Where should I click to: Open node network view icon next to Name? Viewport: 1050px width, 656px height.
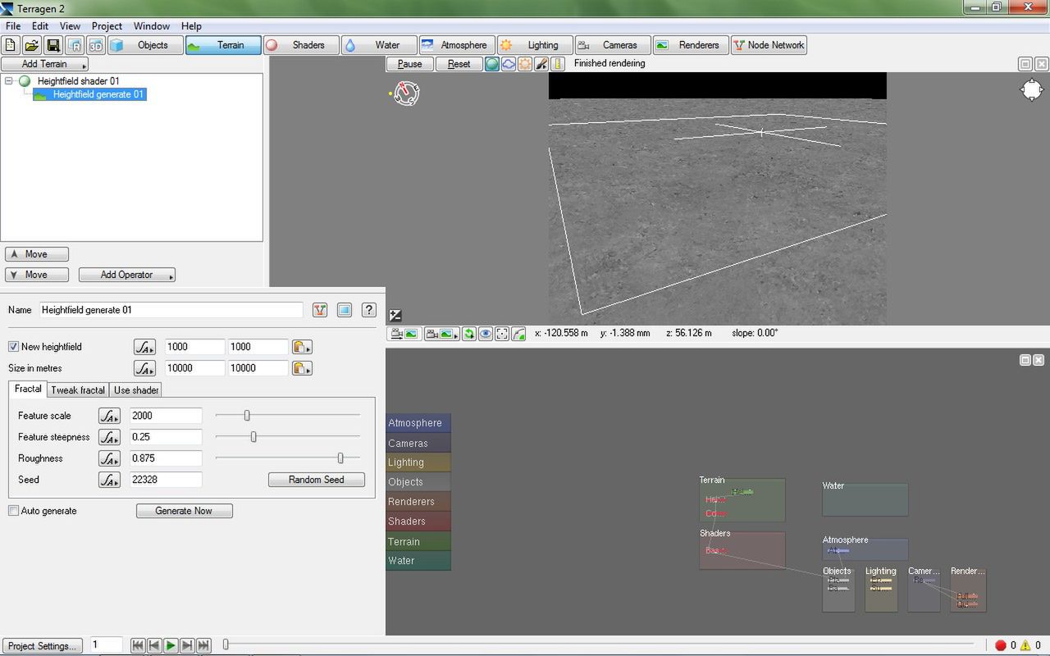click(x=320, y=310)
